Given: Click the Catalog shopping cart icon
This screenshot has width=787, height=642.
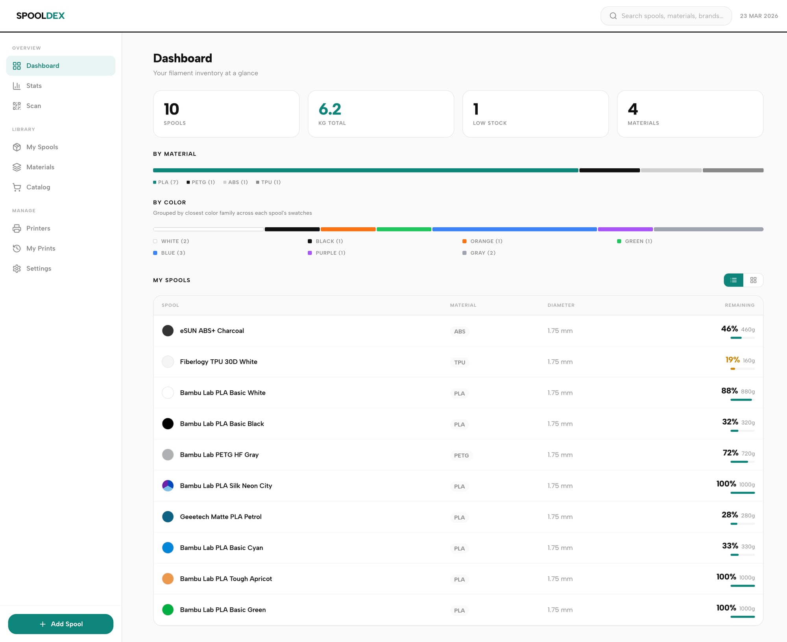Looking at the screenshot, I should [x=17, y=187].
